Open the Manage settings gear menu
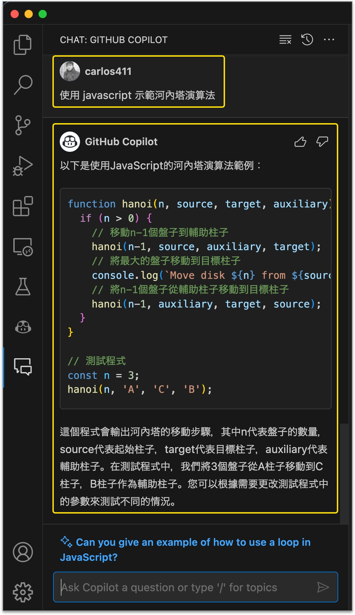The height and width of the screenshot is (615, 355). tap(23, 592)
